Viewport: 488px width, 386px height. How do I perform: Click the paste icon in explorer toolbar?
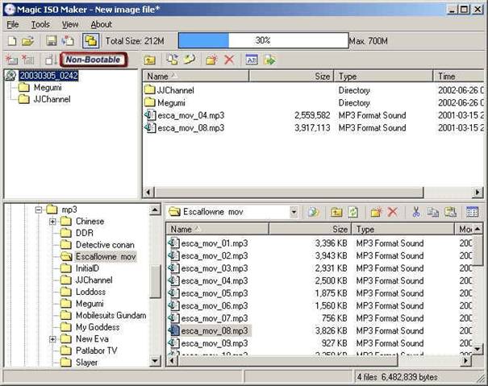[450, 213]
